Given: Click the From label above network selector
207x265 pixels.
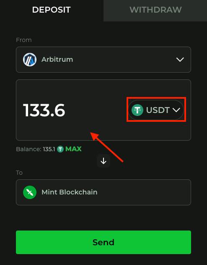Looking at the screenshot, I should (24, 40).
